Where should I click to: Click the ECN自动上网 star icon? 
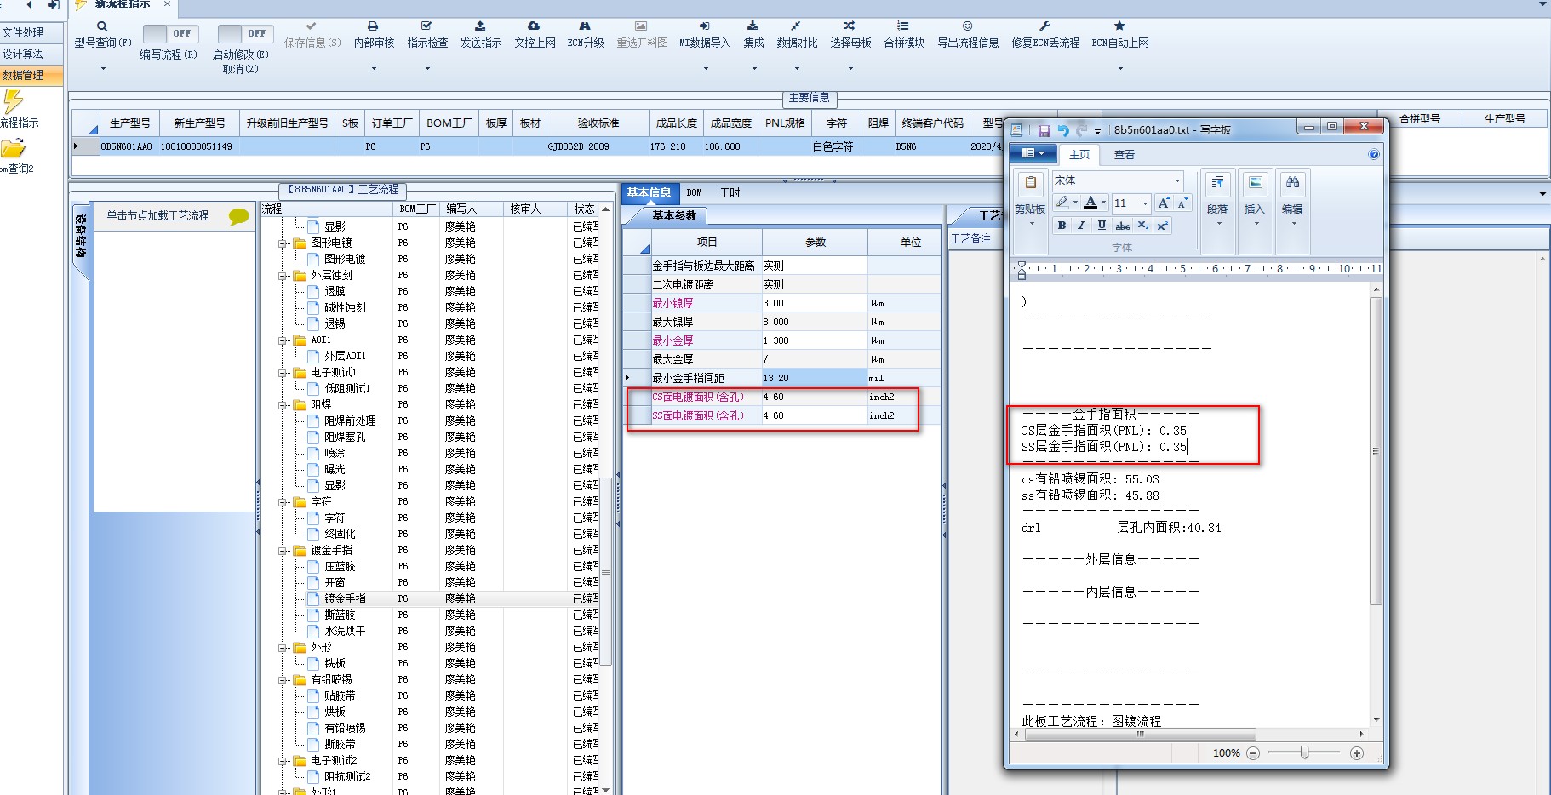click(1119, 26)
